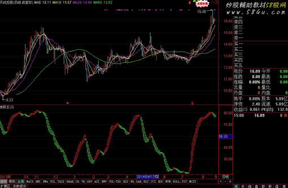The height and width of the screenshot is (188, 288).
Task: Click the small window icon at top right
Action: [x=216, y=3]
